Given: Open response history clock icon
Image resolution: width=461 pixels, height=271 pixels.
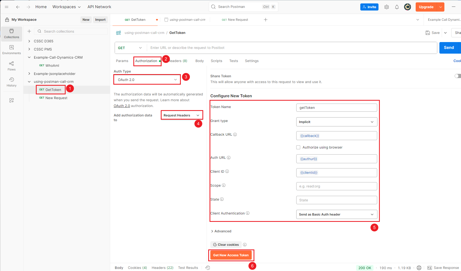Looking at the screenshot, I should tap(208, 268).
